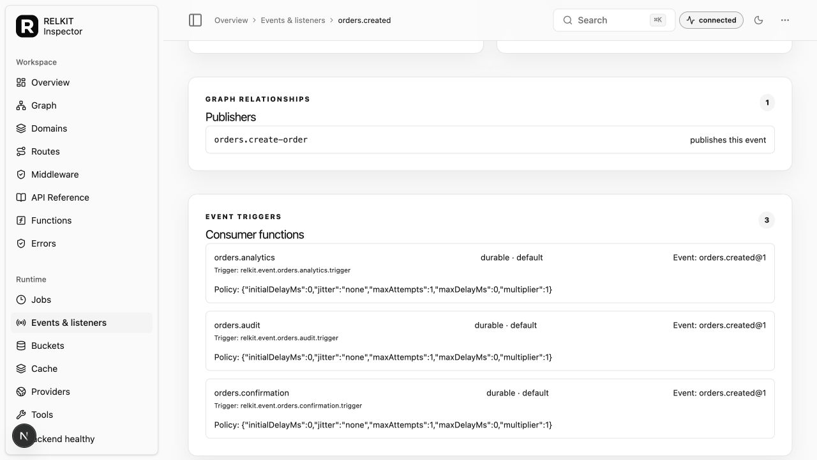Open the Jobs clock icon
The width and height of the screenshot is (817, 460).
(21, 300)
